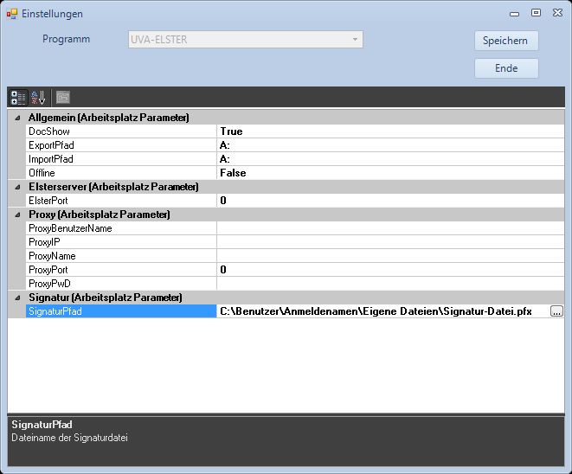This screenshot has height=474, width=572.
Task: Open file browser with ellipsis button
Action: pyautogui.click(x=556, y=311)
